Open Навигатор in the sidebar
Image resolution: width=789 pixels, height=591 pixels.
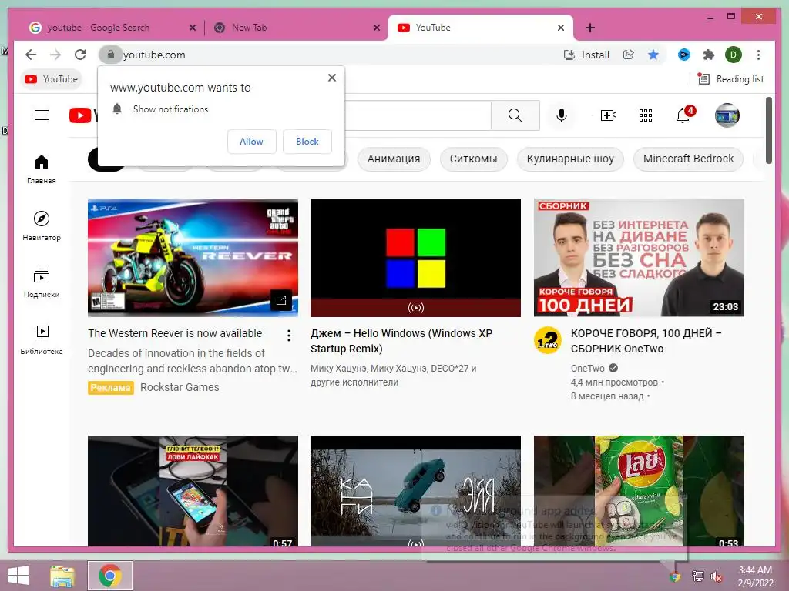[42, 225]
